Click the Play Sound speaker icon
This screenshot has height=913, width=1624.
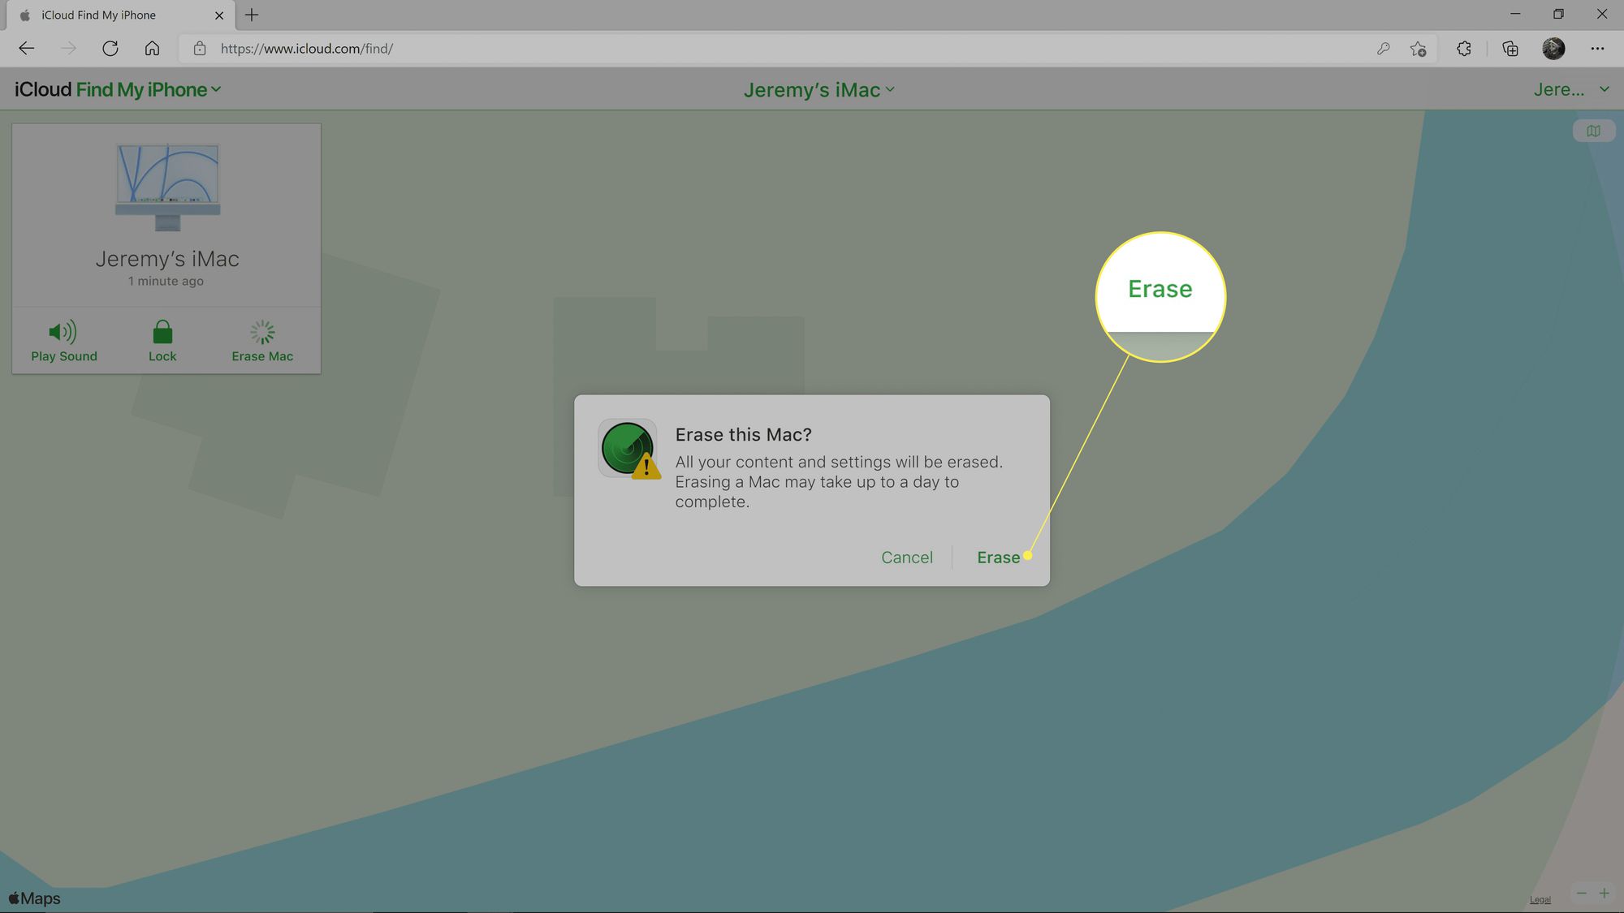pyautogui.click(x=63, y=331)
